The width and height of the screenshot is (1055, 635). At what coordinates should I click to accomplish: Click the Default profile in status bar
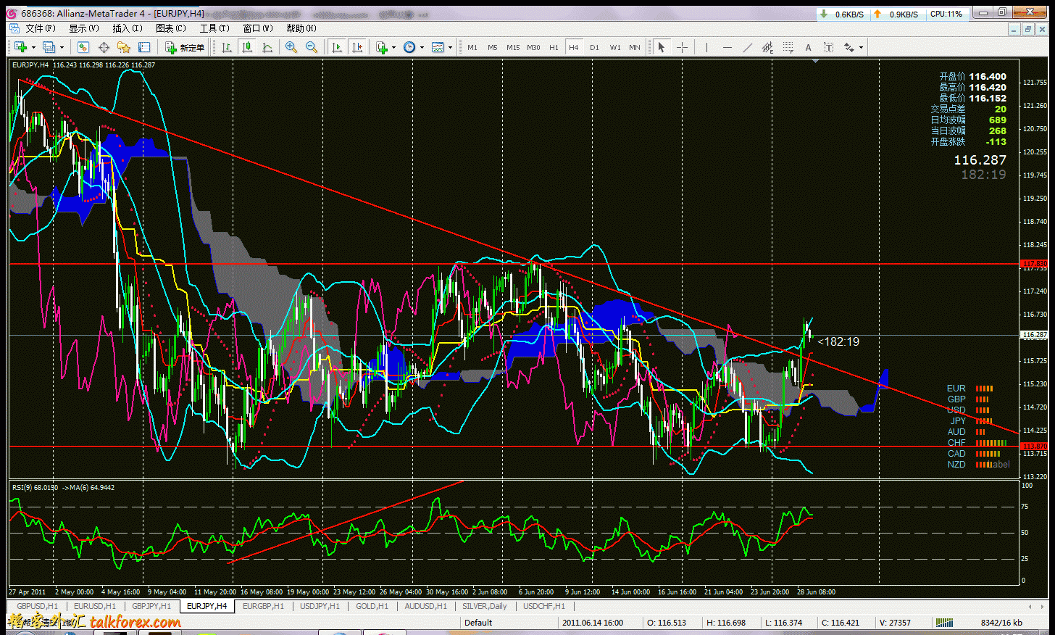click(478, 623)
